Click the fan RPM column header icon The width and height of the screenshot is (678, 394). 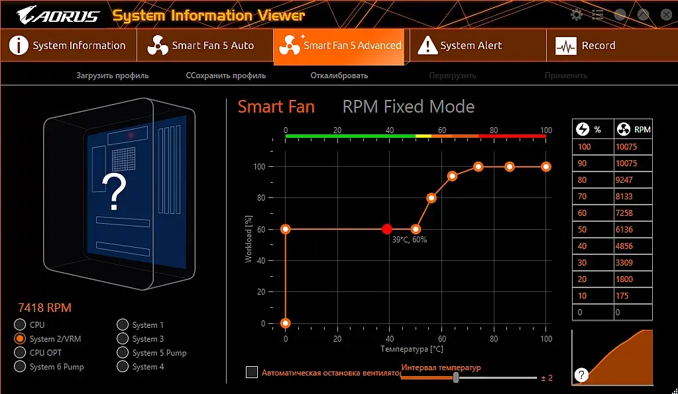[623, 128]
